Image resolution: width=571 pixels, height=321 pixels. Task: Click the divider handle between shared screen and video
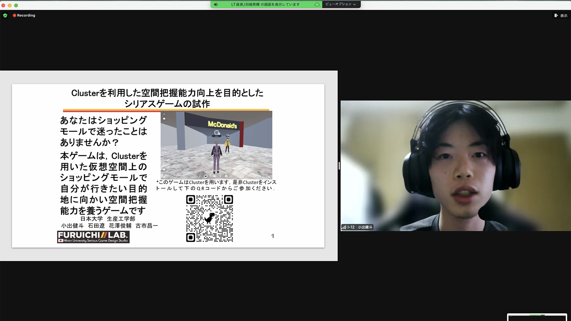(x=339, y=166)
